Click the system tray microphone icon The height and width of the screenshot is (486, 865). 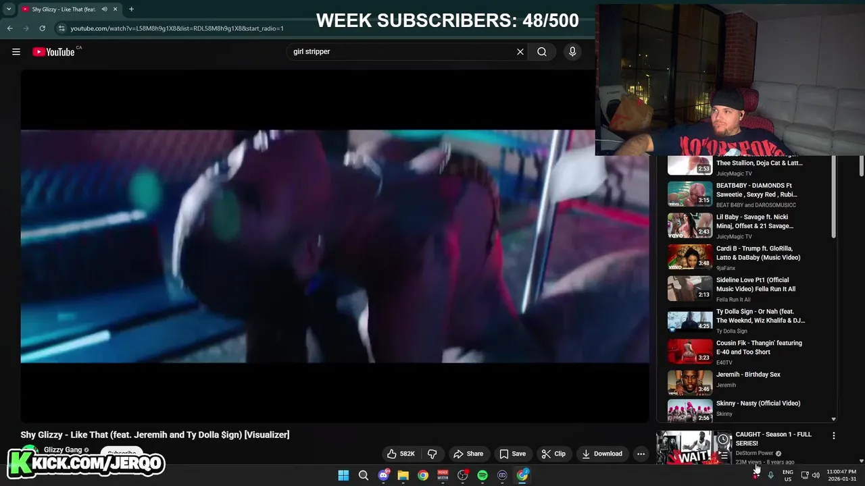770,475
